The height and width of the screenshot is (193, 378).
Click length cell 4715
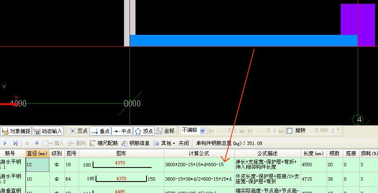pos(313,179)
